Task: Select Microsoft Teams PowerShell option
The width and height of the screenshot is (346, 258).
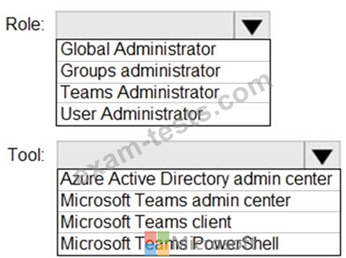Action: pyautogui.click(x=199, y=244)
